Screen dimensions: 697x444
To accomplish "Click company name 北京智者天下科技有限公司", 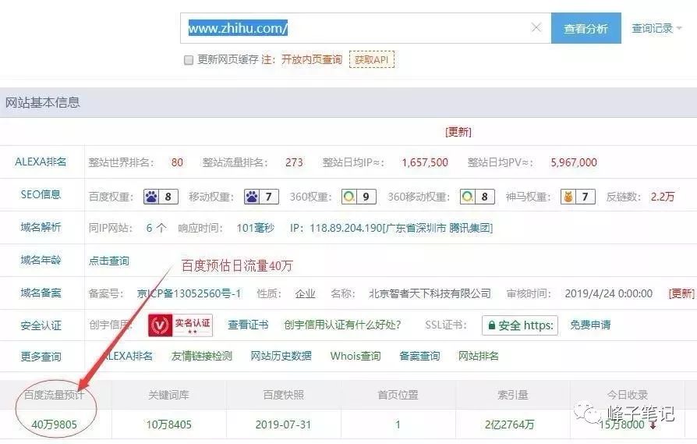I will click(x=430, y=293).
